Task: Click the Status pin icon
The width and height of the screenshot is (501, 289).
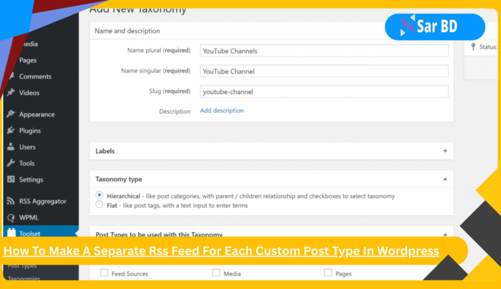Action: coord(473,47)
